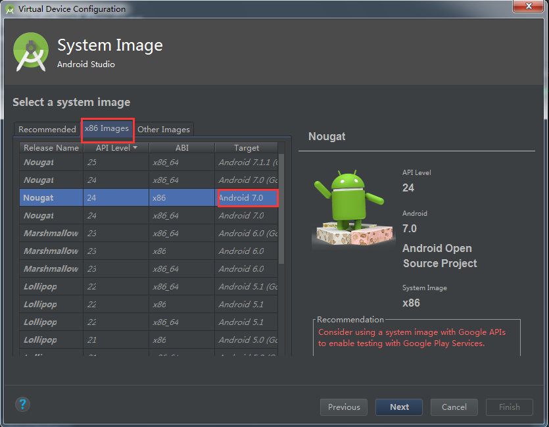This screenshot has height=427, width=549.
Task: Click the Next button
Action: tap(399, 407)
